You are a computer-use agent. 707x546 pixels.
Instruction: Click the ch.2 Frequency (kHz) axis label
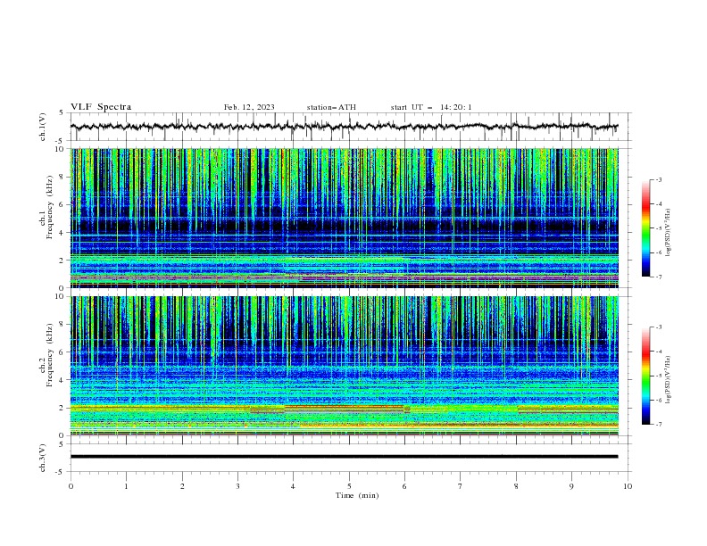[46, 355]
